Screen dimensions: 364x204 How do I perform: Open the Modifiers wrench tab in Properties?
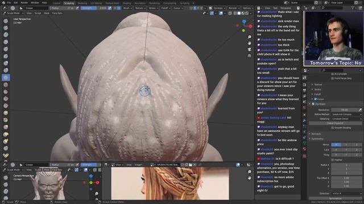tap(305, 121)
